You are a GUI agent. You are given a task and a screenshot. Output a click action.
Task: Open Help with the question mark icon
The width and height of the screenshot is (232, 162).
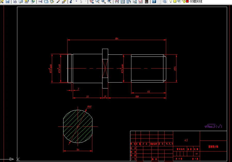[154, 2]
